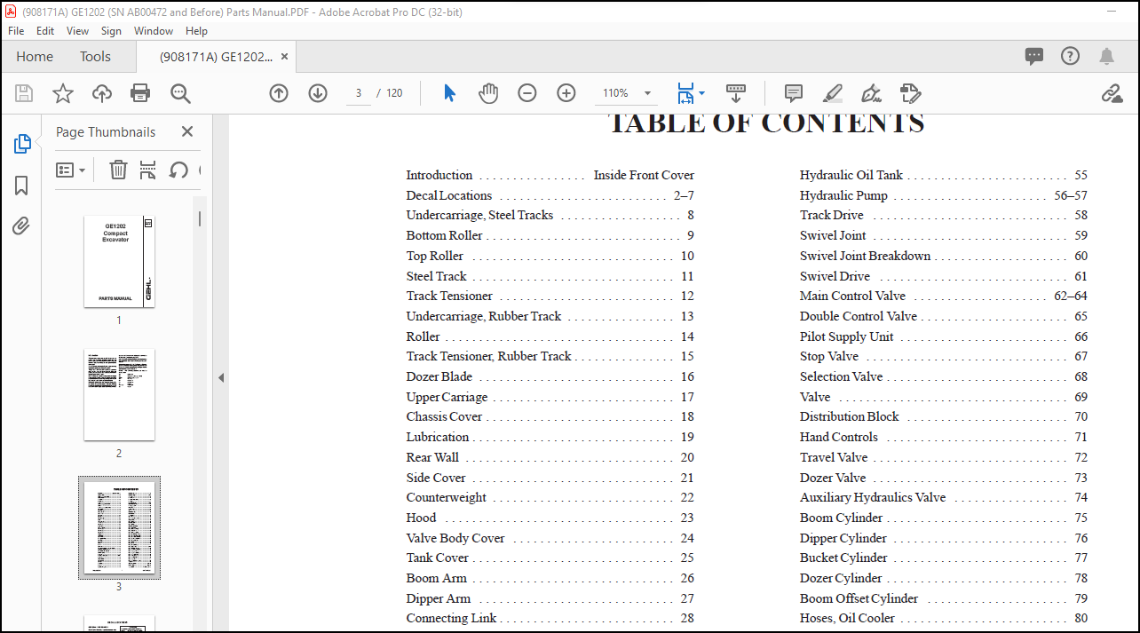Open the read mode keyboard icon
1140x633 pixels.
(x=736, y=93)
